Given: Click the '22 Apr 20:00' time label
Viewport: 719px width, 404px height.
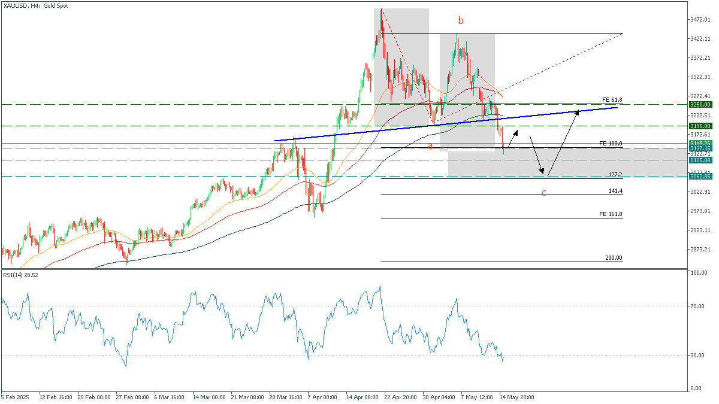Looking at the screenshot, I should click(x=400, y=397).
